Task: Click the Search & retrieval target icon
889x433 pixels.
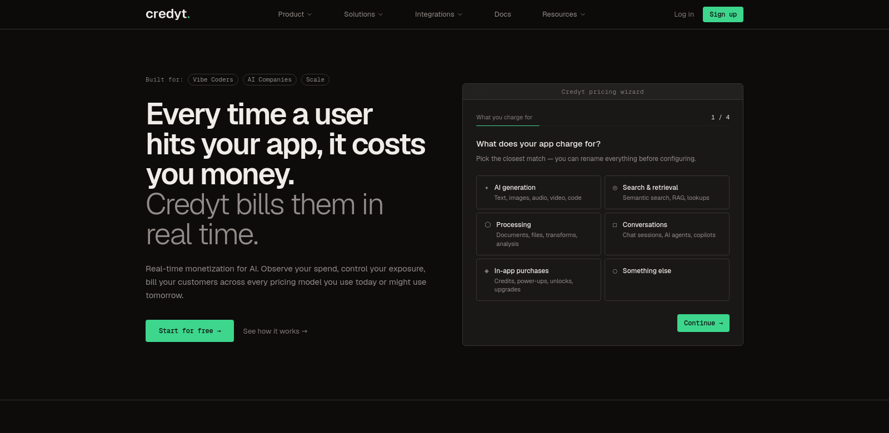Action: [x=615, y=188]
